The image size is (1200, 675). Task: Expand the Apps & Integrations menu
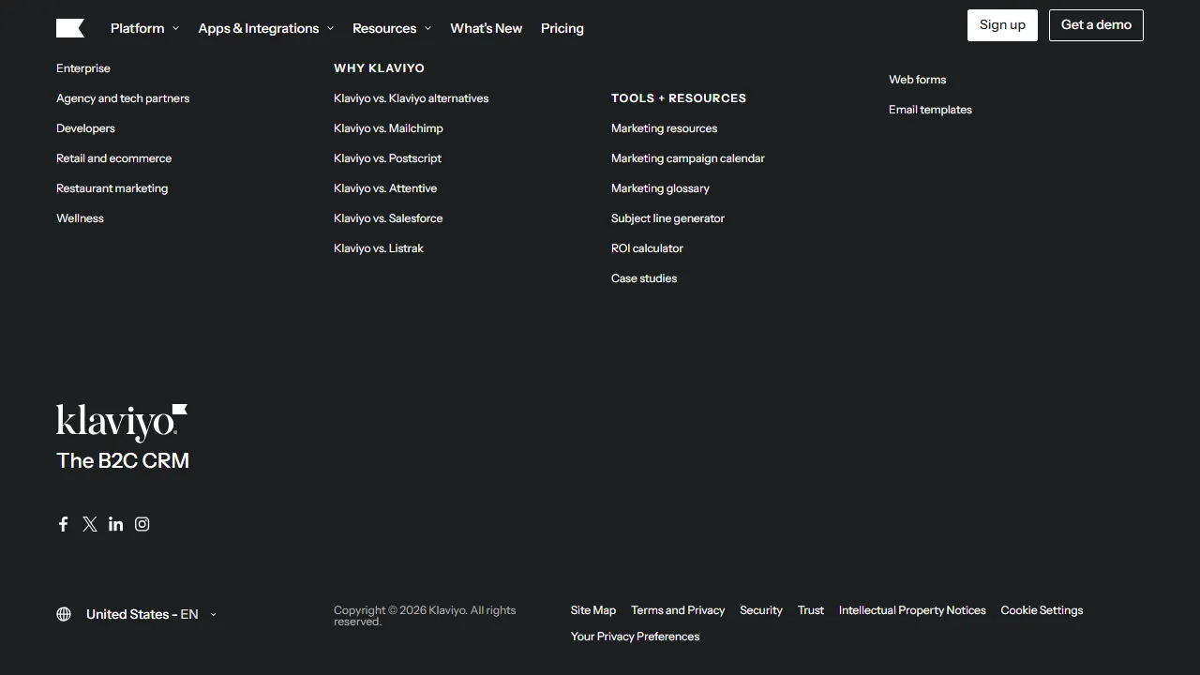tap(265, 28)
